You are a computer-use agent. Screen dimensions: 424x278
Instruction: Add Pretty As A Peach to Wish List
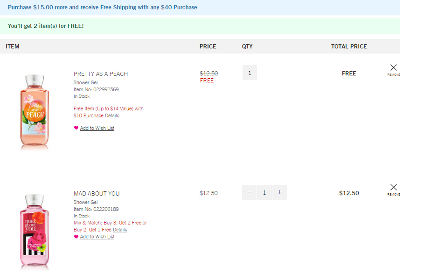[x=97, y=128]
